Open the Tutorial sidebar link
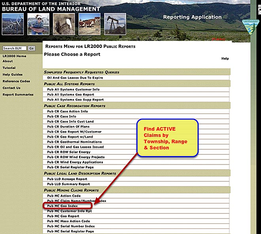This screenshot has width=261, height=234. [9, 68]
